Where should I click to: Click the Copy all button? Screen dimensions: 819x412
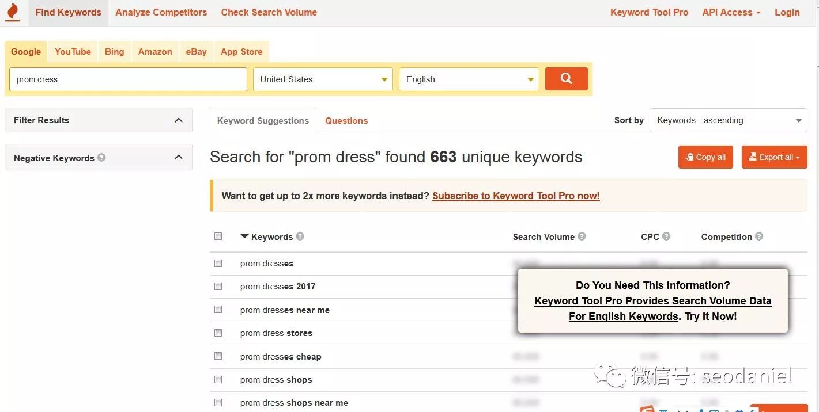click(x=705, y=157)
